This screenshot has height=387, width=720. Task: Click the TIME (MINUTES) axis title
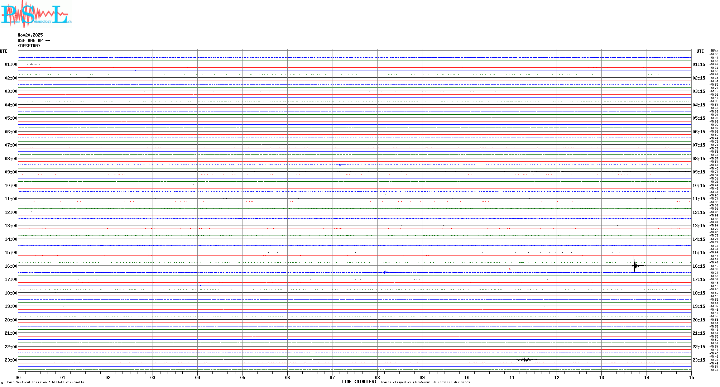click(x=359, y=382)
